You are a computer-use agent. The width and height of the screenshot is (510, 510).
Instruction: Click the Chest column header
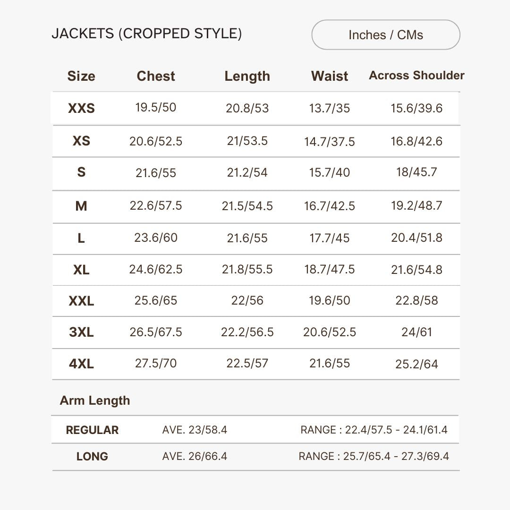click(156, 76)
